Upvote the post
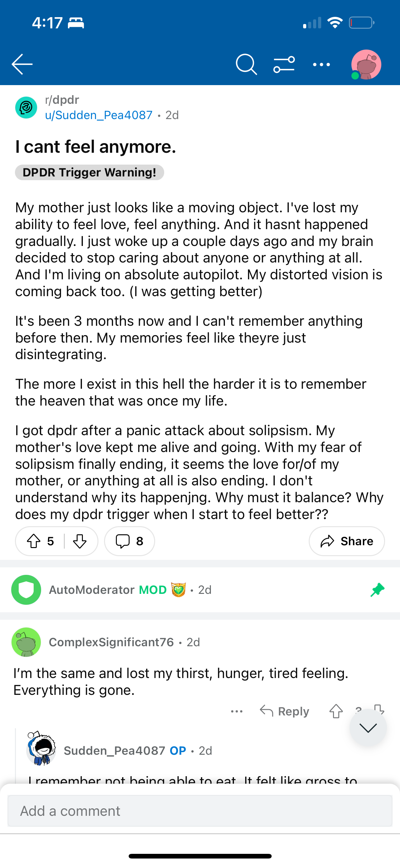 34,541
